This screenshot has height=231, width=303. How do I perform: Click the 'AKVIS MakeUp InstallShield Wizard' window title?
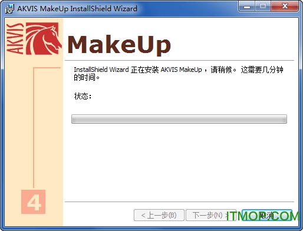point(77,9)
